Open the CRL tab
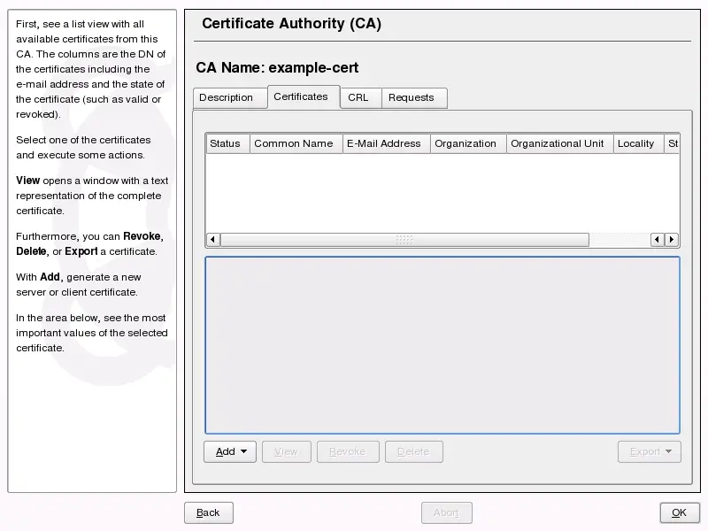This screenshot has height=531, width=708. tap(358, 97)
